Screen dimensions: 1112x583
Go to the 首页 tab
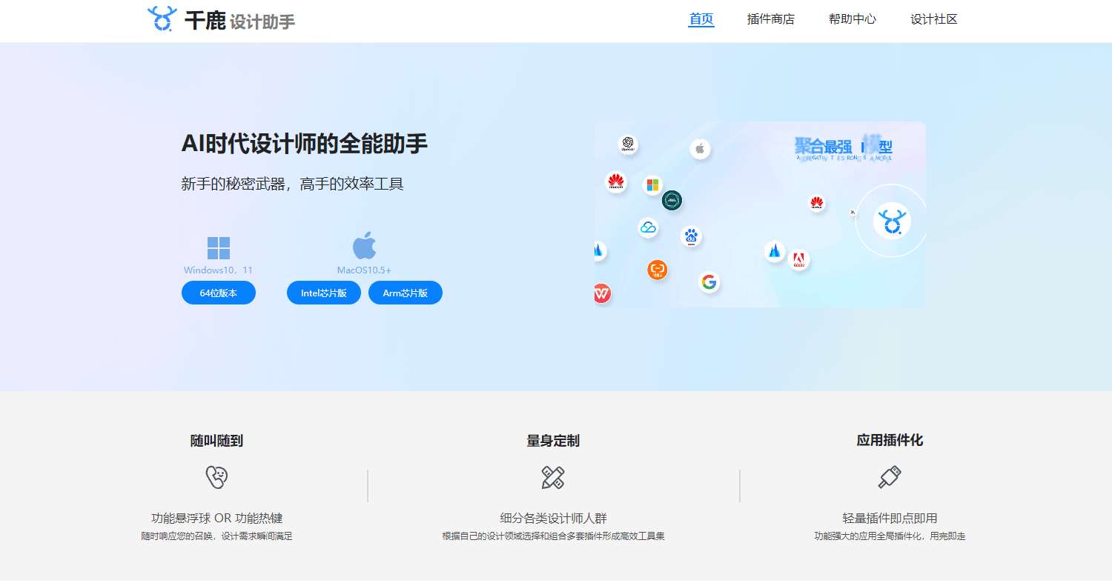(701, 19)
